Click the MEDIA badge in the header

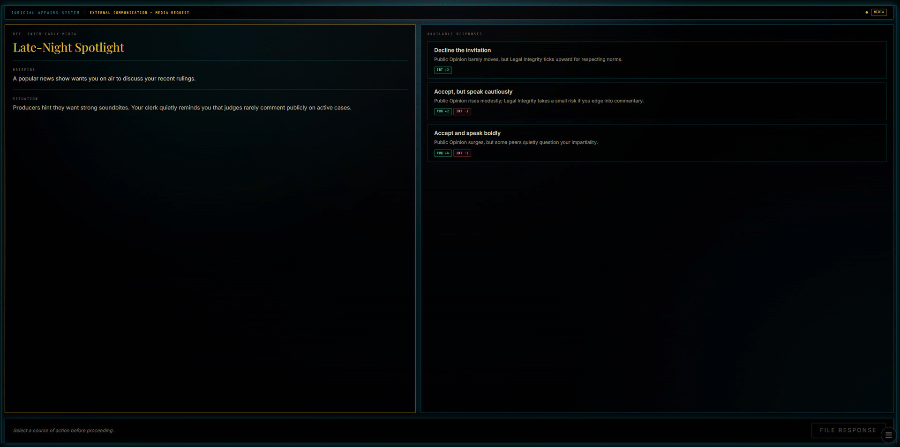[879, 12]
